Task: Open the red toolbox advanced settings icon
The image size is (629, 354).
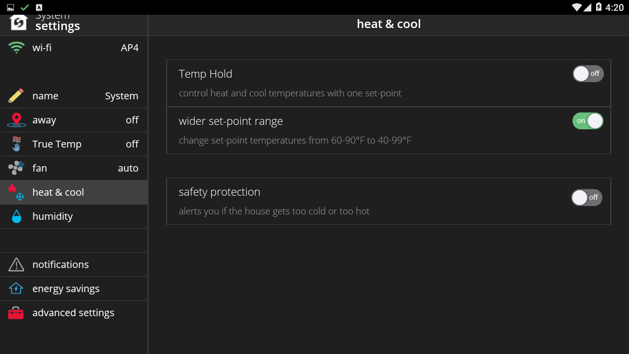Action: tap(16, 313)
